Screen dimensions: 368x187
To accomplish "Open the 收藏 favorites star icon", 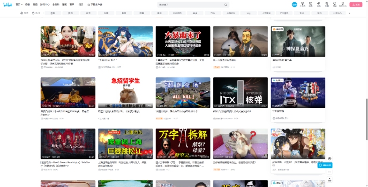I will [x=327, y=4].
